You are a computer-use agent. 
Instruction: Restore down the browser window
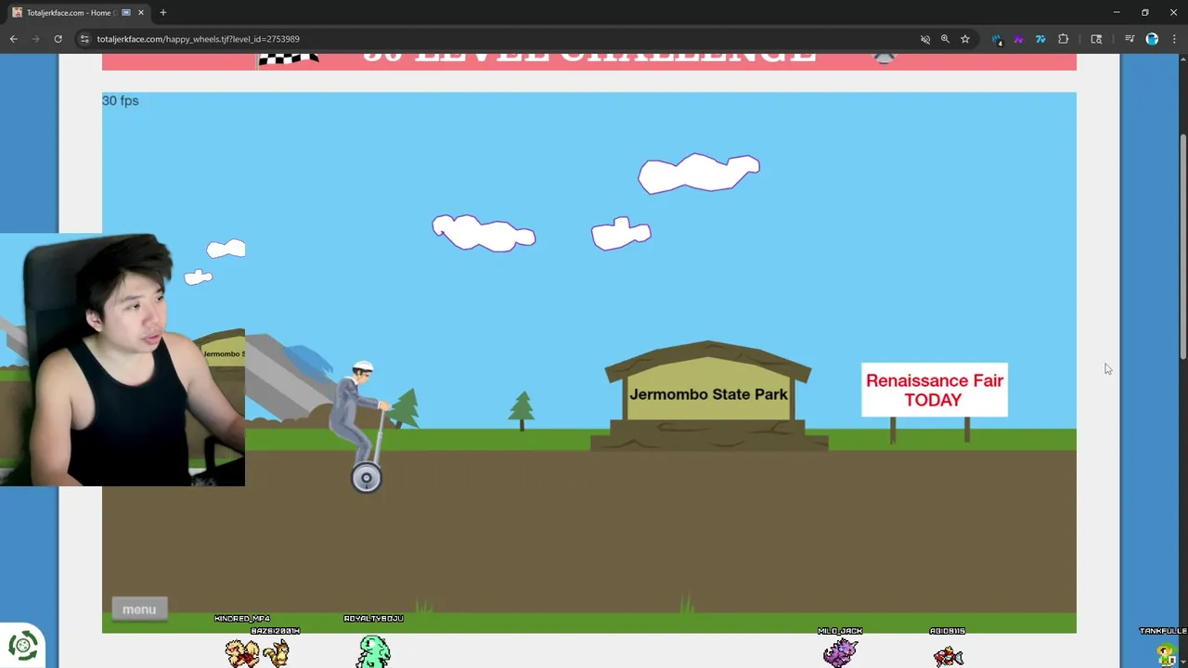(x=1144, y=12)
